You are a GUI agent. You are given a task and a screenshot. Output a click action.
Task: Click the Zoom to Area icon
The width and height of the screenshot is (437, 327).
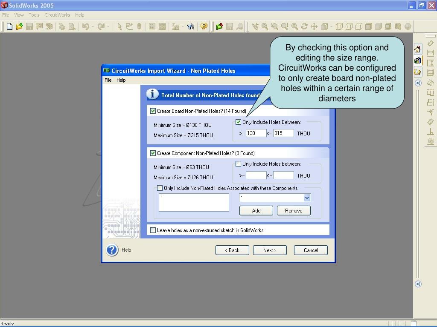pos(274,26)
